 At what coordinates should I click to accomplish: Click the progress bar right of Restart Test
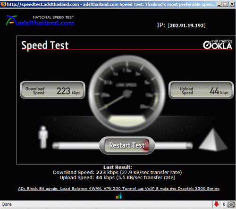[x=174, y=145]
